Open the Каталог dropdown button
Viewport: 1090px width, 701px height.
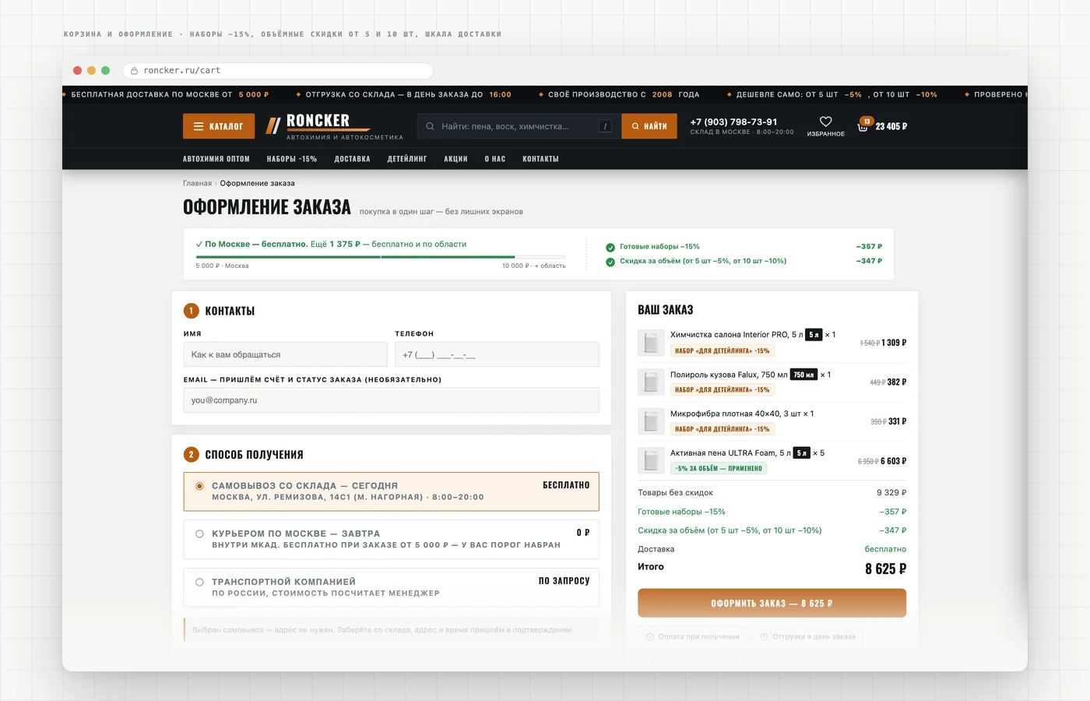[219, 126]
